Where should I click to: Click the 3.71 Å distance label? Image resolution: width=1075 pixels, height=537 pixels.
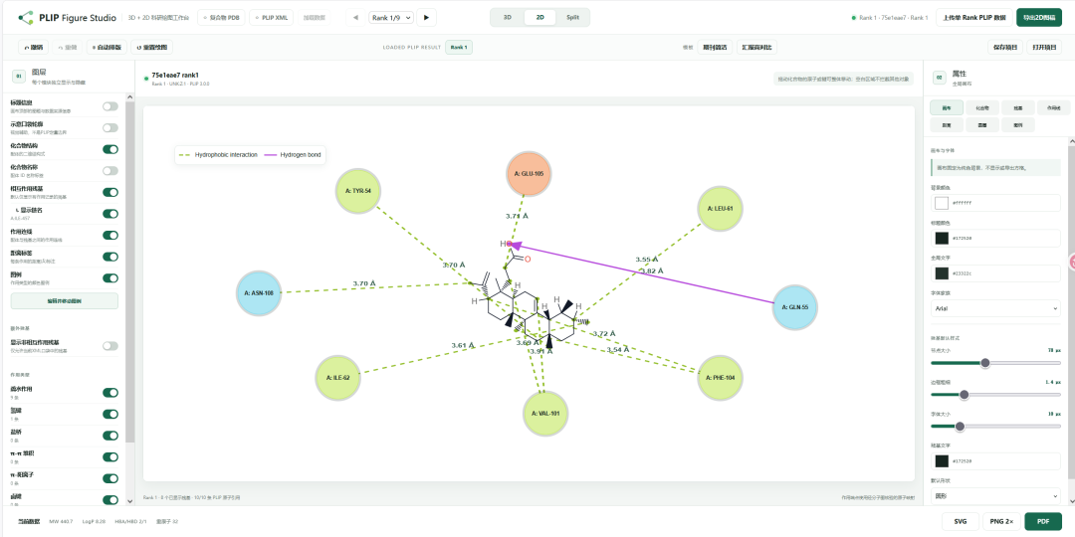pyautogui.click(x=517, y=216)
